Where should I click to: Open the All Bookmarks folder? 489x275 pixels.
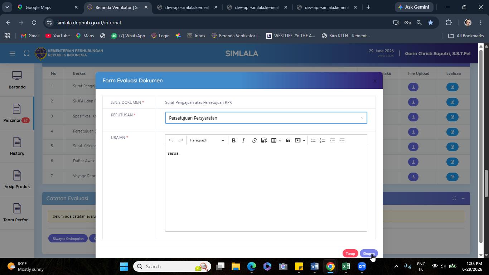click(466, 36)
